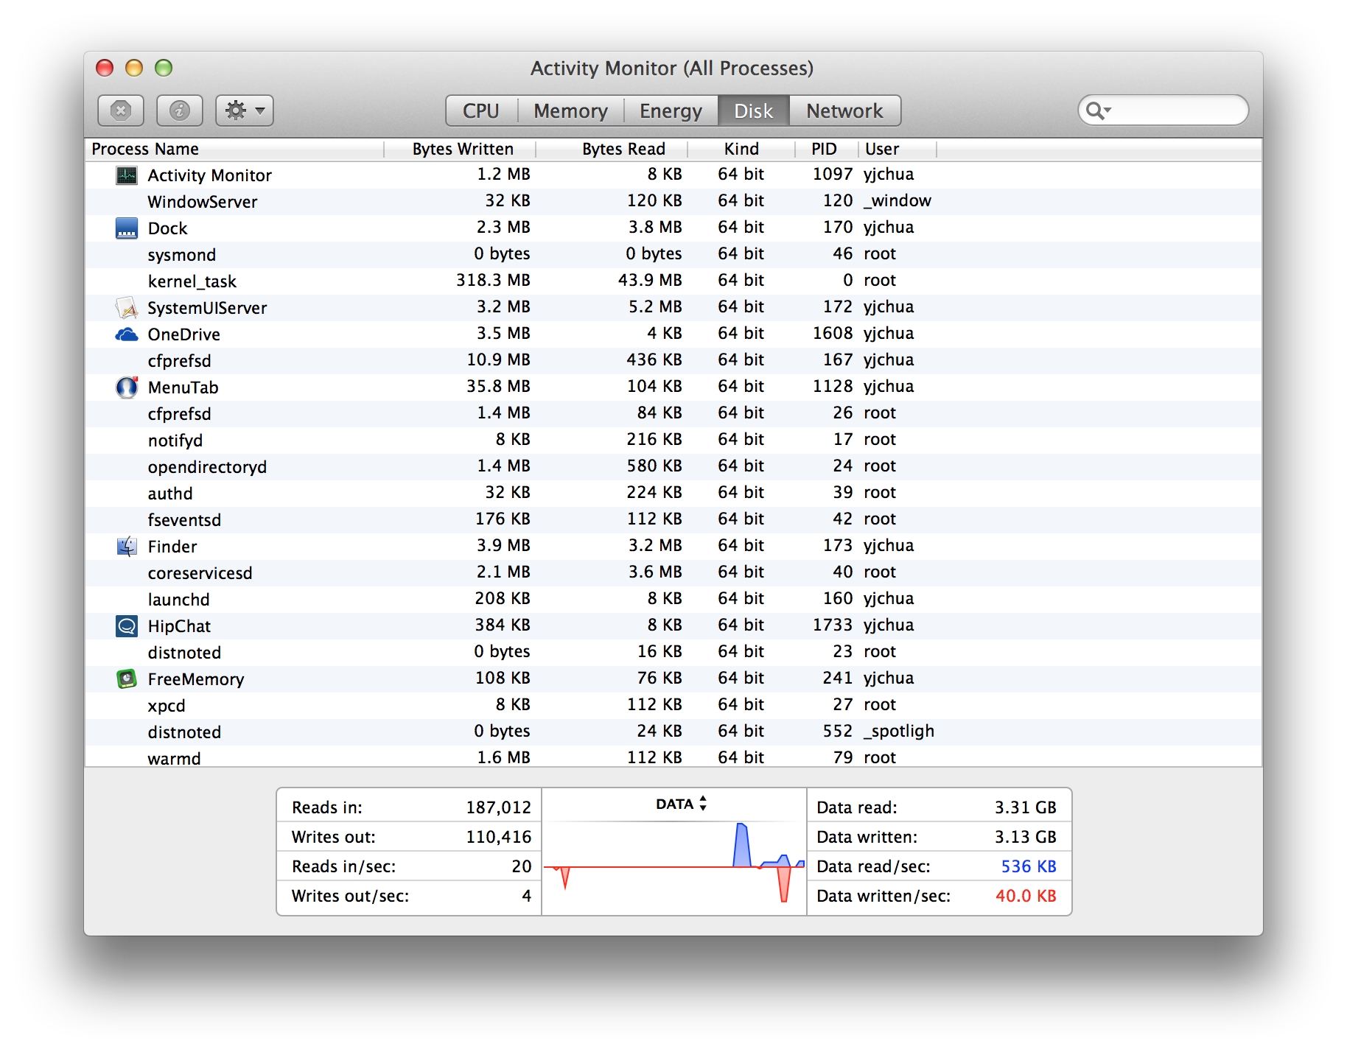The image size is (1347, 1052).
Task: Select the WindowServer process row
Action: 673,202
